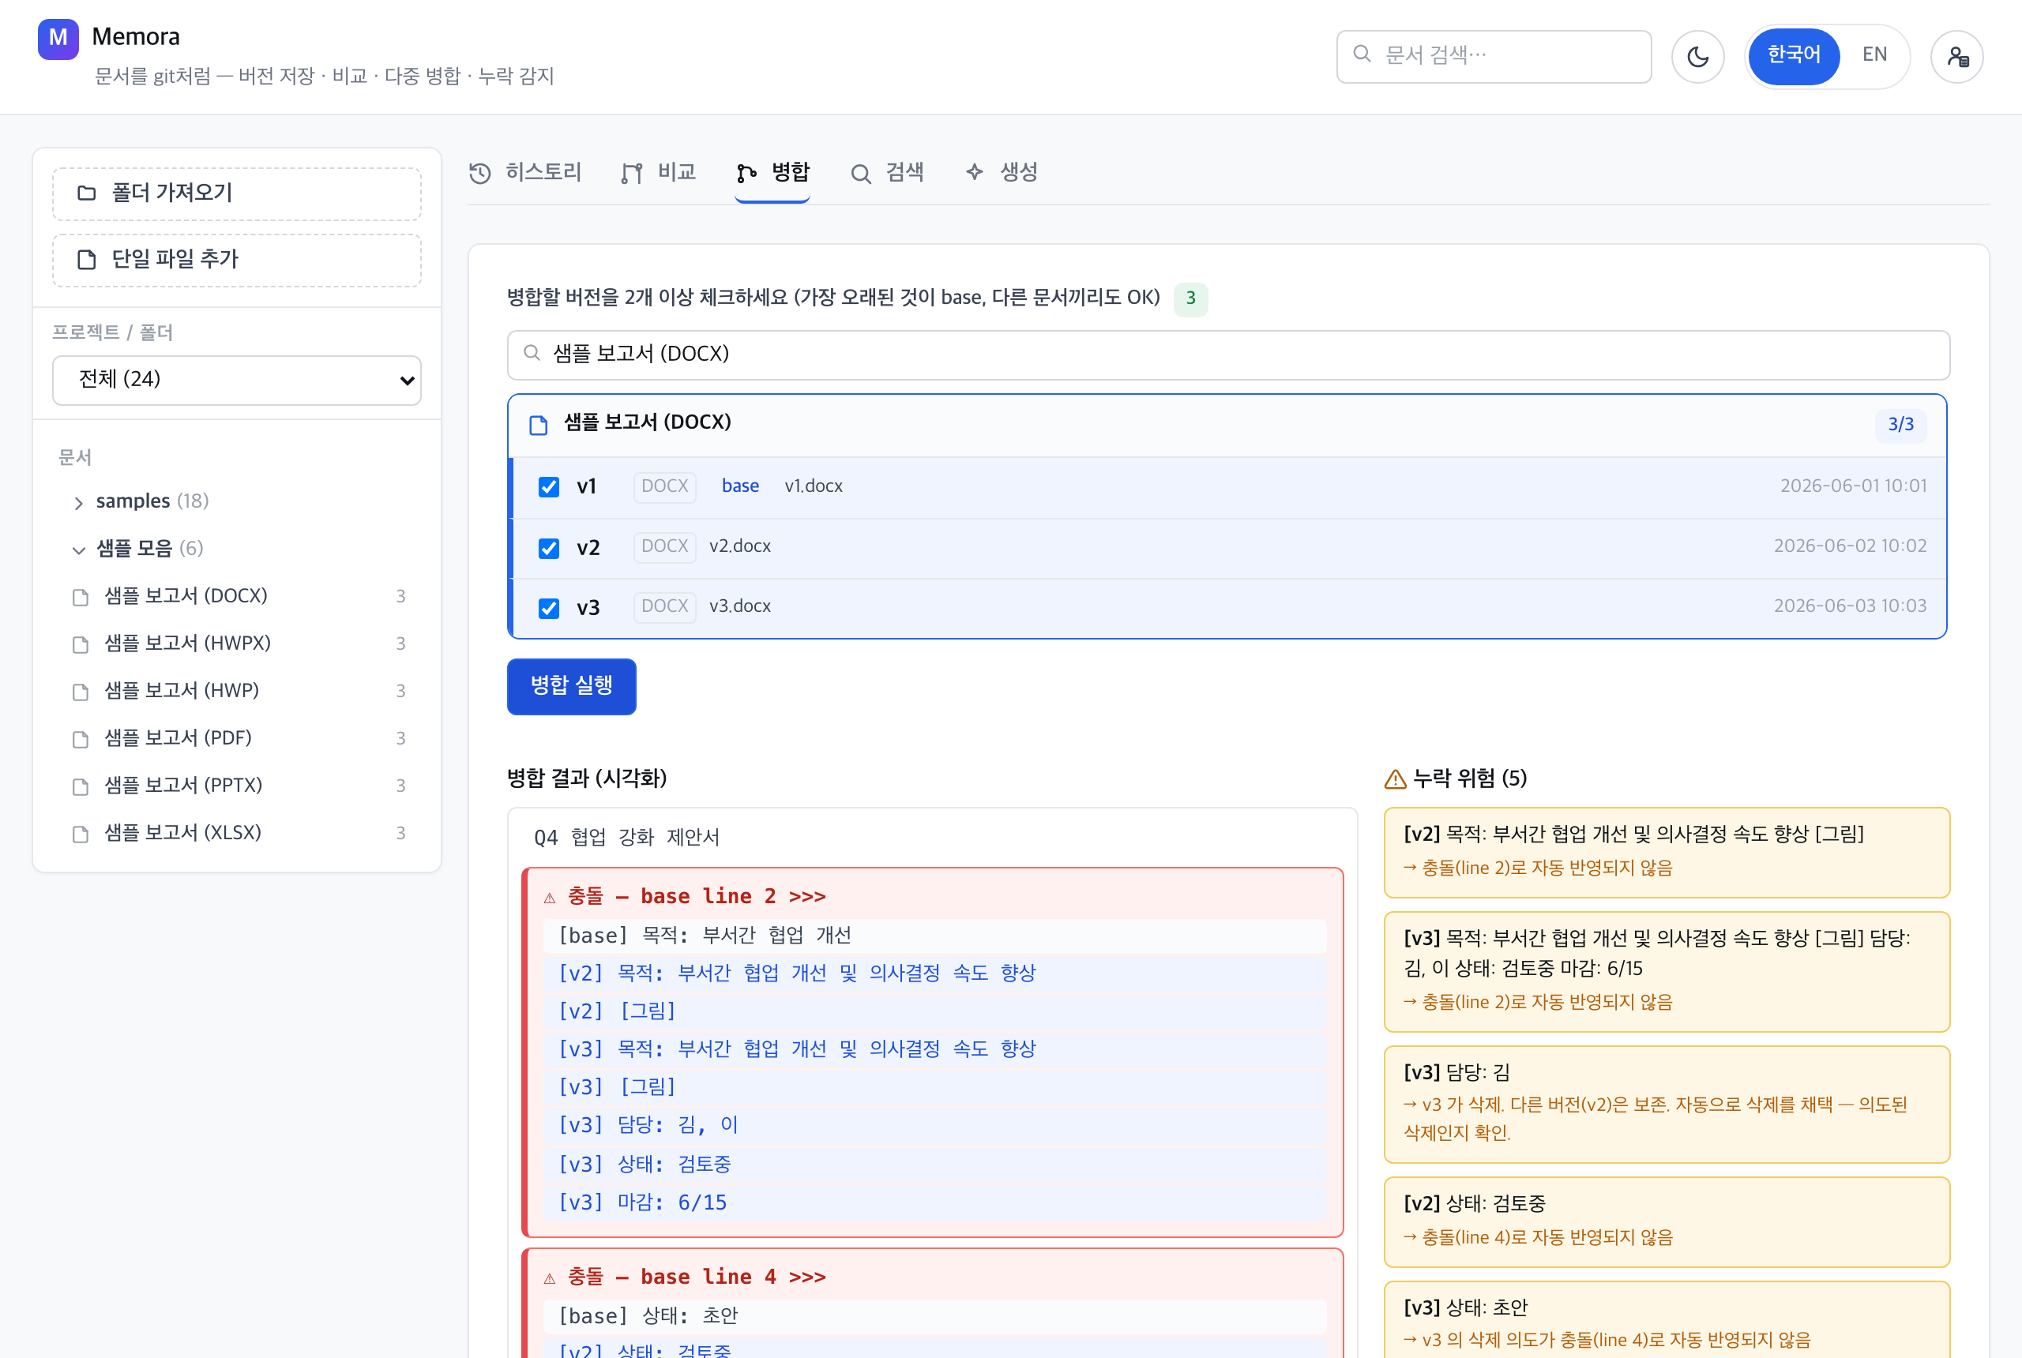Open the 전체 (24) project dropdown

point(236,381)
